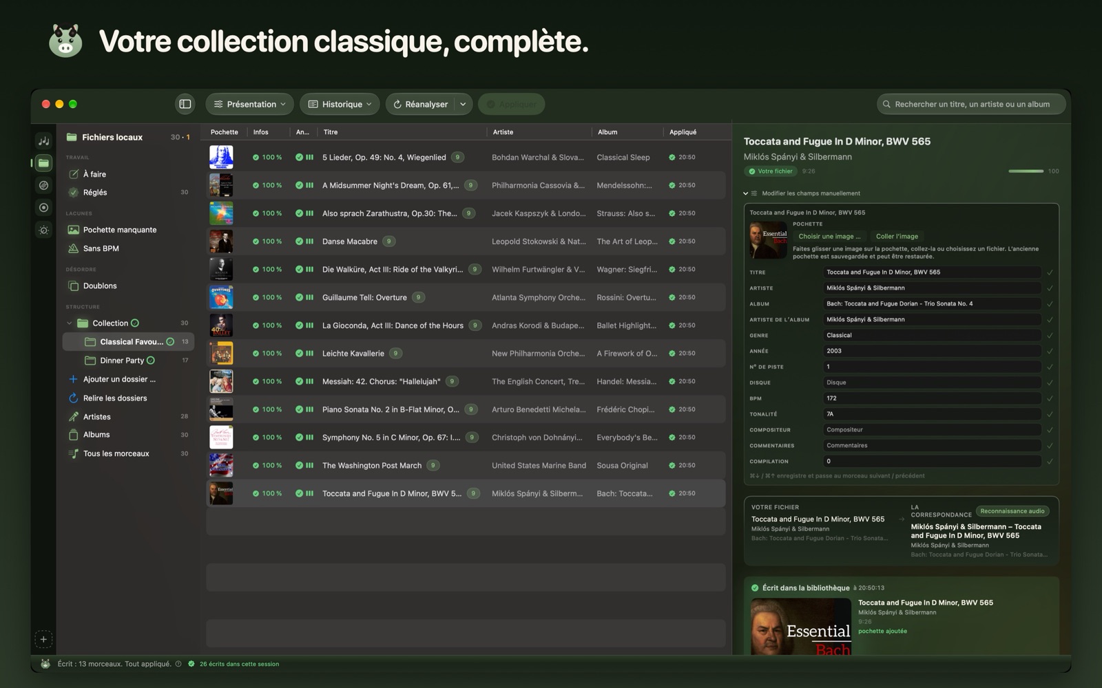The height and width of the screenshot is (688, 1102).
Task: Click the app mascot icon in status bar
Action: [45, 664]
